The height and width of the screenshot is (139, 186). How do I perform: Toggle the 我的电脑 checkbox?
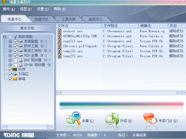(x=10, y=37)
